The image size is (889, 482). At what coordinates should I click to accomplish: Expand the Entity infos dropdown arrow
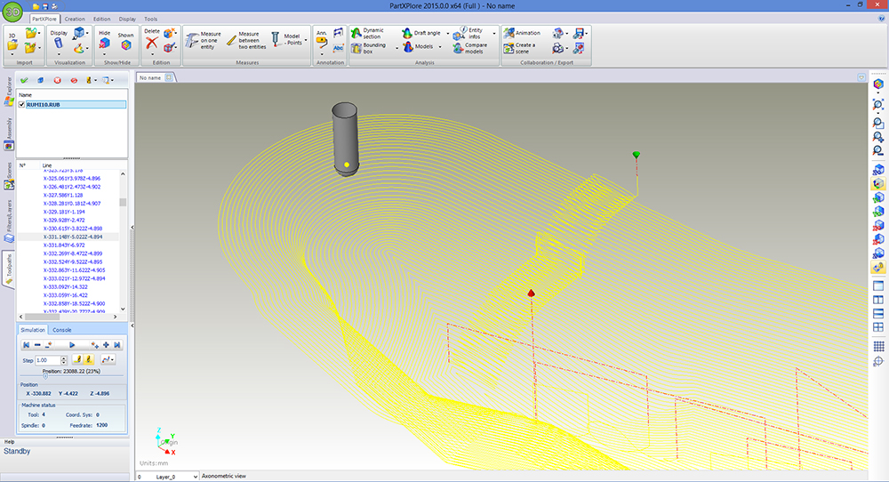(493, 34)
